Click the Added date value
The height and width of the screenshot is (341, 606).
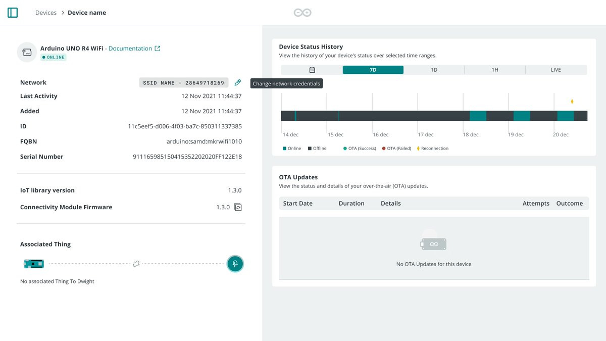(x=212, y=111)
